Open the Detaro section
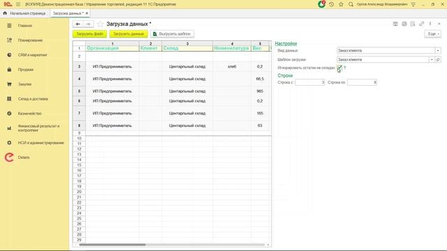 pyautogui.click(x=24, y=158)
